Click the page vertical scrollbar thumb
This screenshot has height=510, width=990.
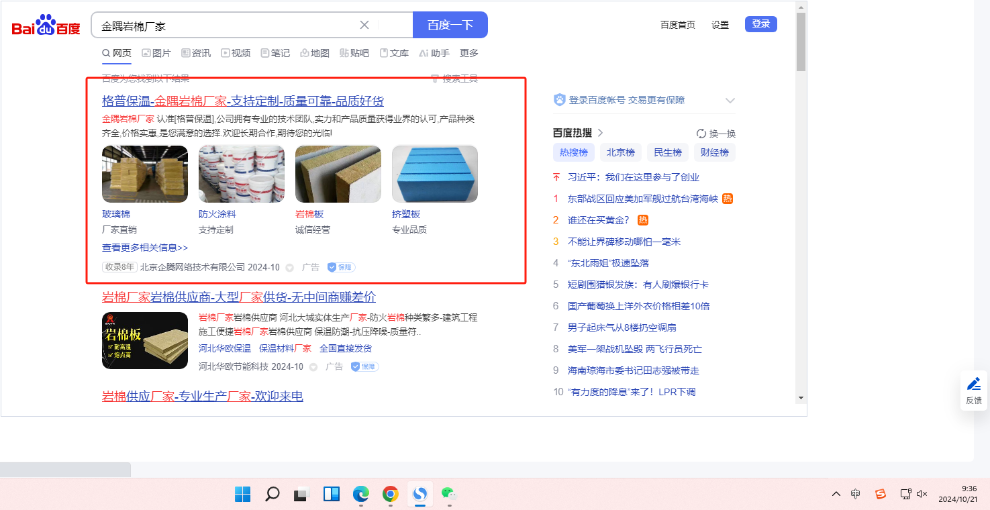point(801,42)
